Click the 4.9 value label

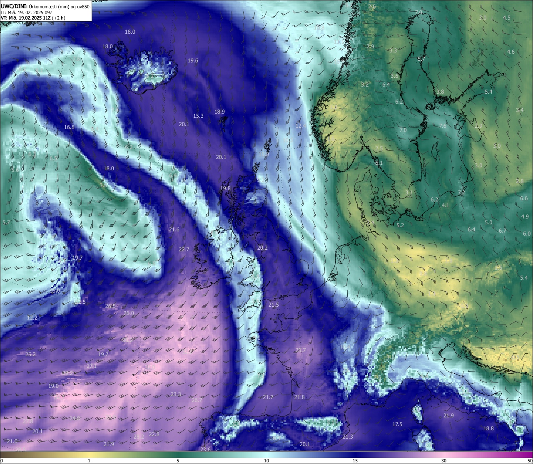[x=525, y=216]
